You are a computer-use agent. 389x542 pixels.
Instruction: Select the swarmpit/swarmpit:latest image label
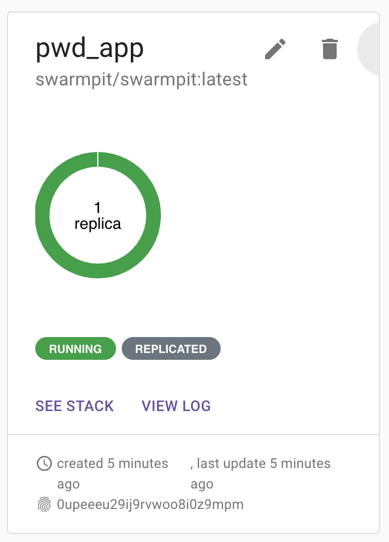click(142, 79)
